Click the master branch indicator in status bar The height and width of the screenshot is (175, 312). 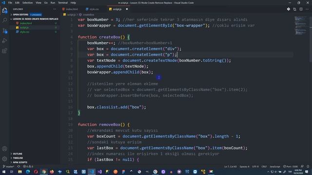coord(8,166)
